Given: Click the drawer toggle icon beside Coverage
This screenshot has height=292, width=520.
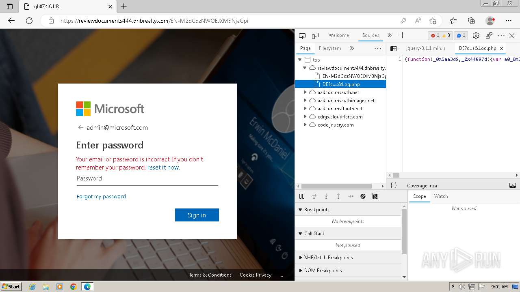Looking at the screenshot, I should 513,185.
